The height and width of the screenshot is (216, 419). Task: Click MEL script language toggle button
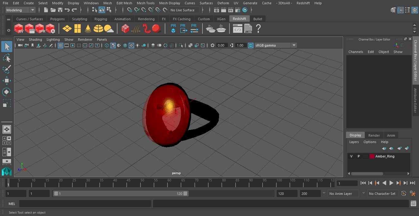pos(12,204)
